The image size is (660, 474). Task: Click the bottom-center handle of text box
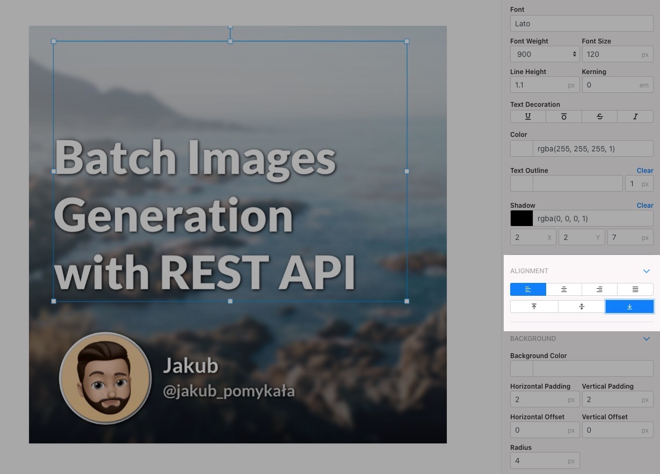pyautogui.click(x=230, y=301)
